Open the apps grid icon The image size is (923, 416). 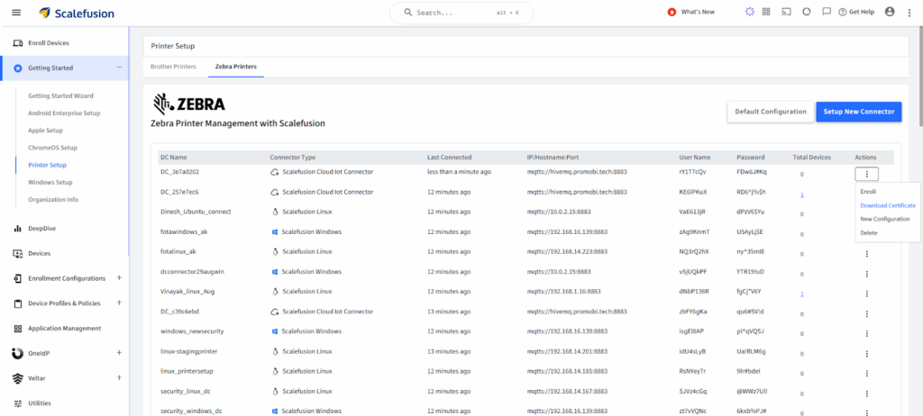pos(766,12)
